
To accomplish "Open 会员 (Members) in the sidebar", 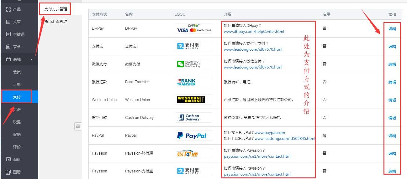I will pyautogui.click(x=17, y=72).
